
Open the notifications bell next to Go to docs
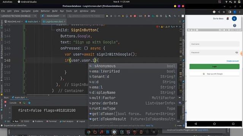pos(228,19)
